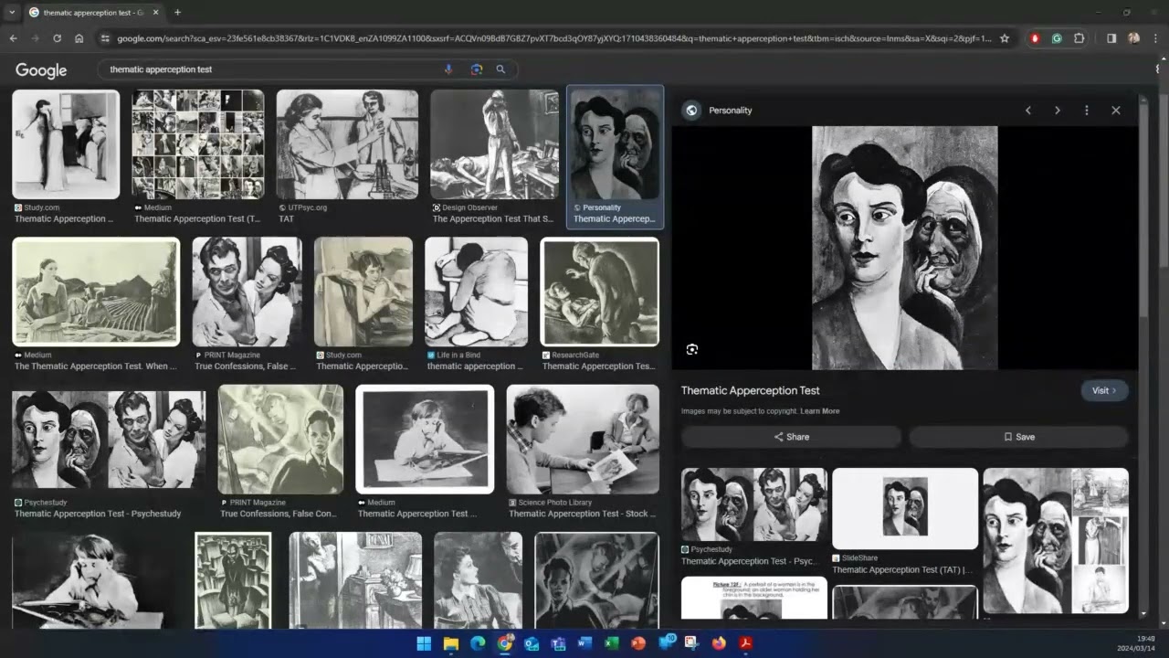Open the ResearchGate image result

point(599,292)
